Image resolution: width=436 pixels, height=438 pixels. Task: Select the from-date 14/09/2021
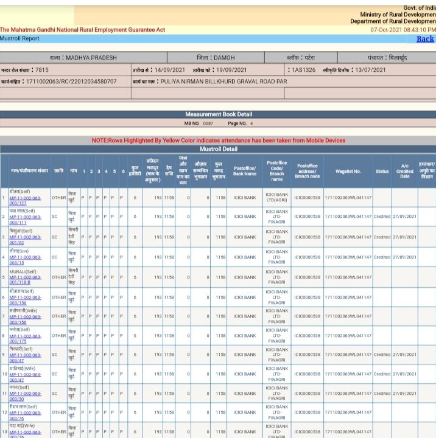point(169,70)
